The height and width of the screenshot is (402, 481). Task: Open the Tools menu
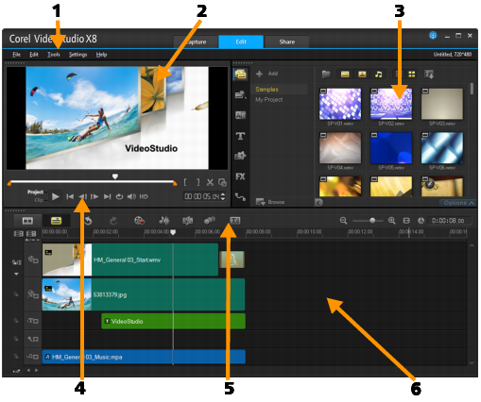click(54, 55)
